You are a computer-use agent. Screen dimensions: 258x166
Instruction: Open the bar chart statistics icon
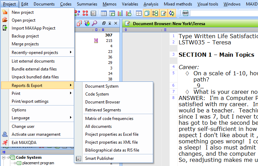[120, 13]
